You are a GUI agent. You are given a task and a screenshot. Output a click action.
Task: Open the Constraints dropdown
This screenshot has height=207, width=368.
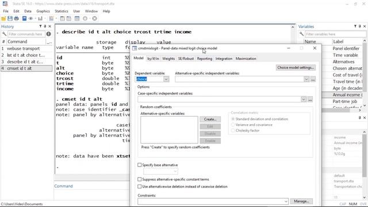point(286,201)
